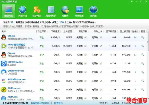Click the blue shield icon of QQPCTray.exe
Screen dimensions: 149x105
(4, 63)
